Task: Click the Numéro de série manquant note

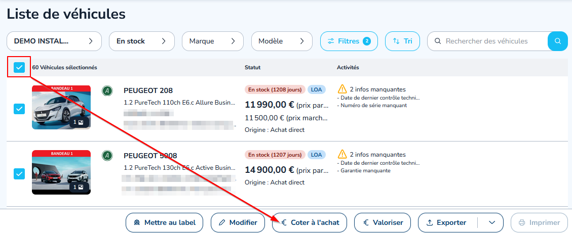Action: (x=372, y=106)
